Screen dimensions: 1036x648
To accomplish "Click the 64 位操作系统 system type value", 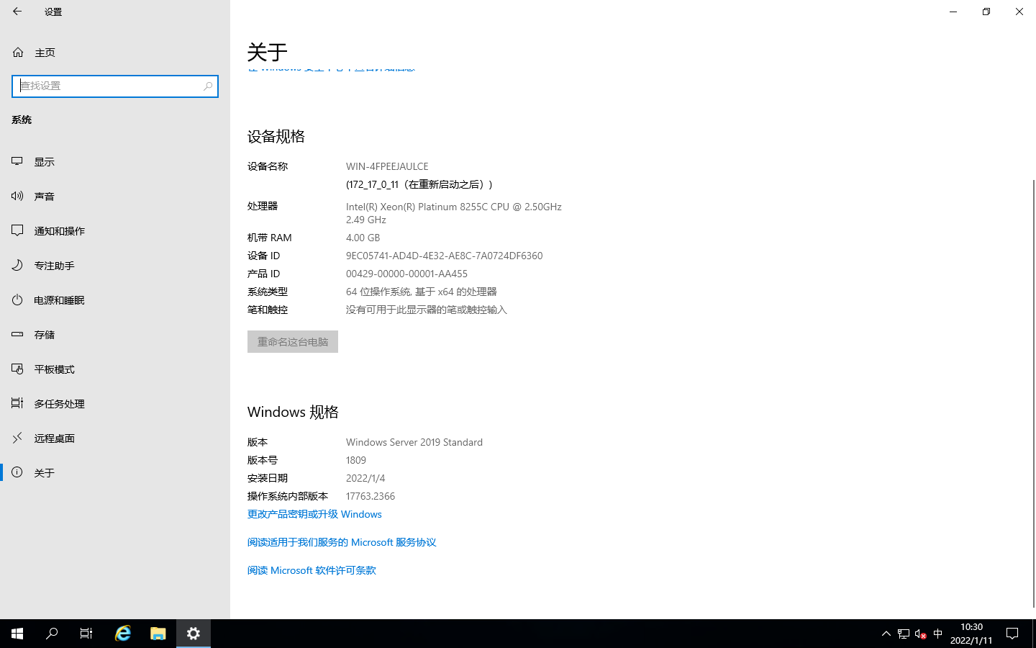I will (422, 292).
